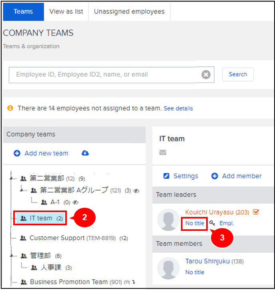
Task: Click the Empl. permission link
Action: 227,223
